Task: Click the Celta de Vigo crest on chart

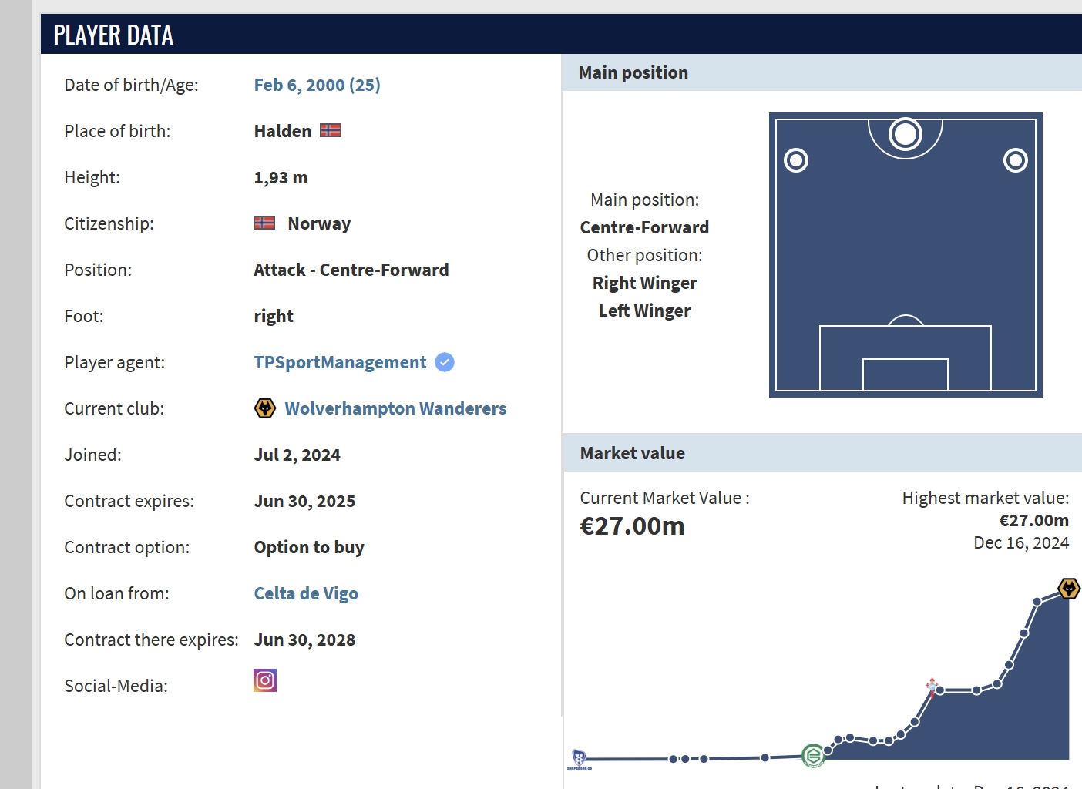Action: pos(932,687)
